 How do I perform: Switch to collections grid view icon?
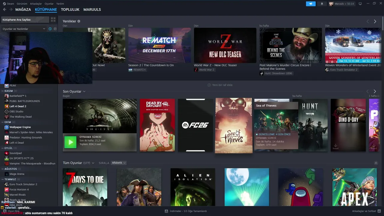coord(53,19)
